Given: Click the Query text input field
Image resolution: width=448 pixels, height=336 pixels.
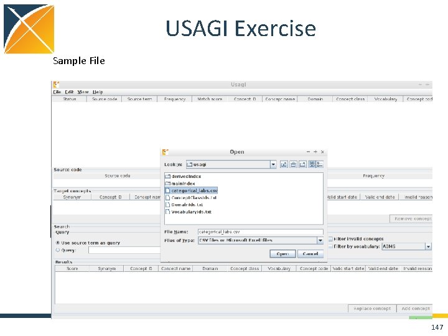Looking at the screenshot, I should tap(124, 250).
